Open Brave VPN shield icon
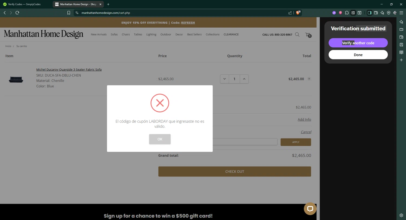 click(x=389, y=13)
